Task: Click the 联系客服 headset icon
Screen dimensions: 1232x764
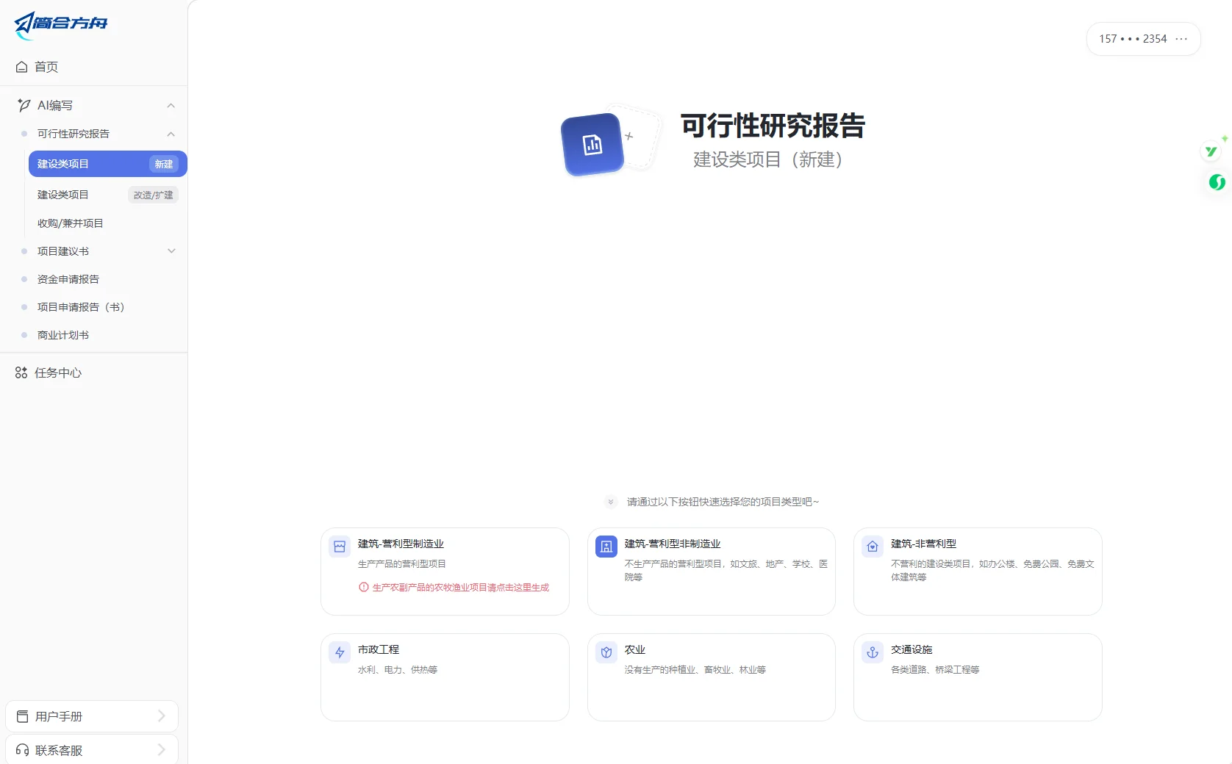Action: point(21,750)
